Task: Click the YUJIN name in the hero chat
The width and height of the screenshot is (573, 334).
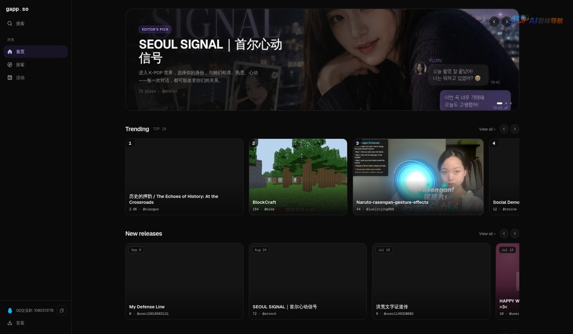Action: click(x=435, y=61)
